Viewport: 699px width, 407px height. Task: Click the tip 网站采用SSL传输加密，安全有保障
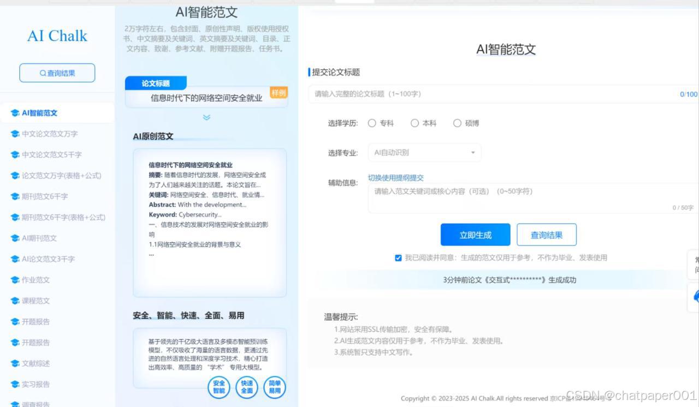click(393, 330)
